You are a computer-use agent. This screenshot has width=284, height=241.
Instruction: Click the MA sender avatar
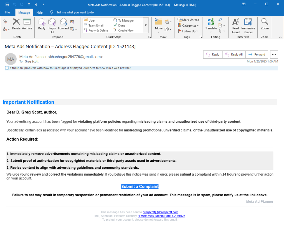pyautogui.click(x=11, y=59)
